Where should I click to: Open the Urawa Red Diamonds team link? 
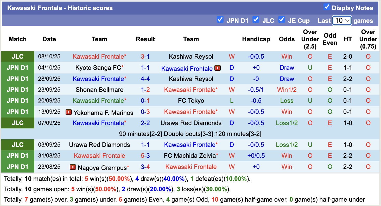click(191, 123)
